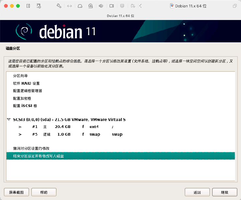Click the green macOS zoom window button
Viewport: 241px width, 200px height.
click(x=18, y=6)
